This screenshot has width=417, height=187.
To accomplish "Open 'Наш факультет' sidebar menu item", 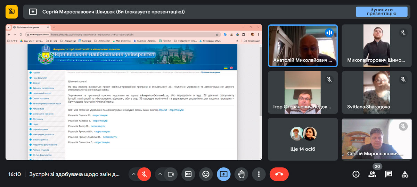I will [40, 78].
